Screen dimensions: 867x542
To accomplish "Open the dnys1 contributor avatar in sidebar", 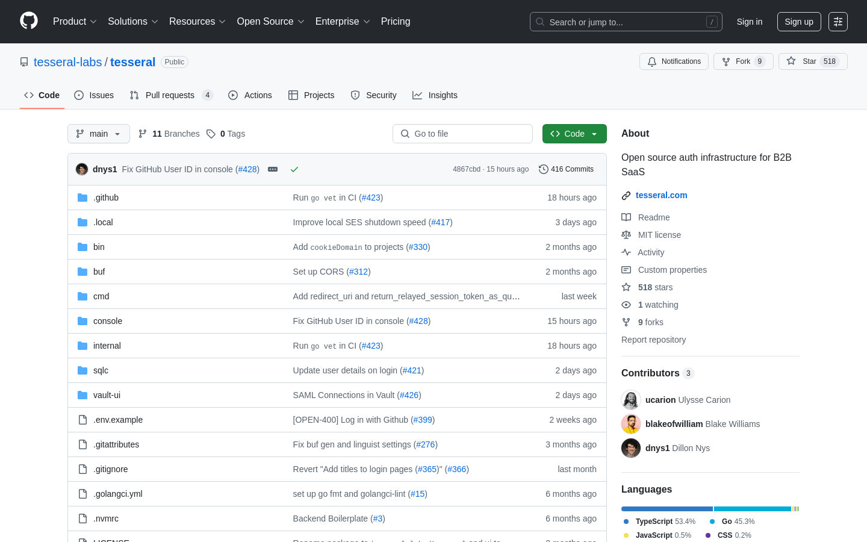I will pos(631,448).
